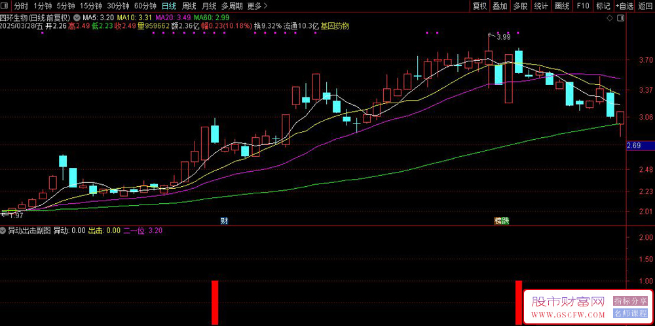This screenshot has width=655, height=326.
Task: Add stock via +自选 button
Action: click(624, 6)
